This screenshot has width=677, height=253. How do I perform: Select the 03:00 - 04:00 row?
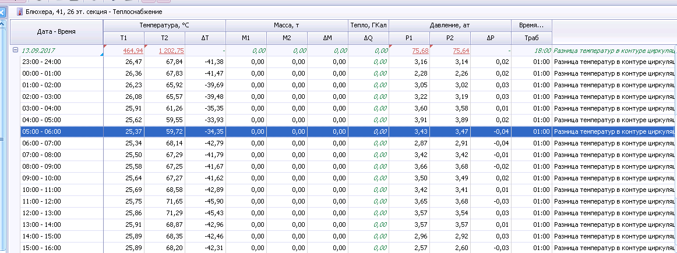tap(348, 109)
